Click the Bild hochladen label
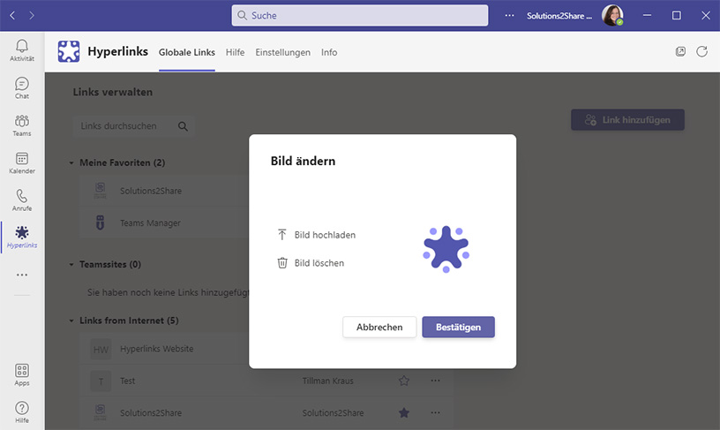The image size is (720, 430). 325,235
